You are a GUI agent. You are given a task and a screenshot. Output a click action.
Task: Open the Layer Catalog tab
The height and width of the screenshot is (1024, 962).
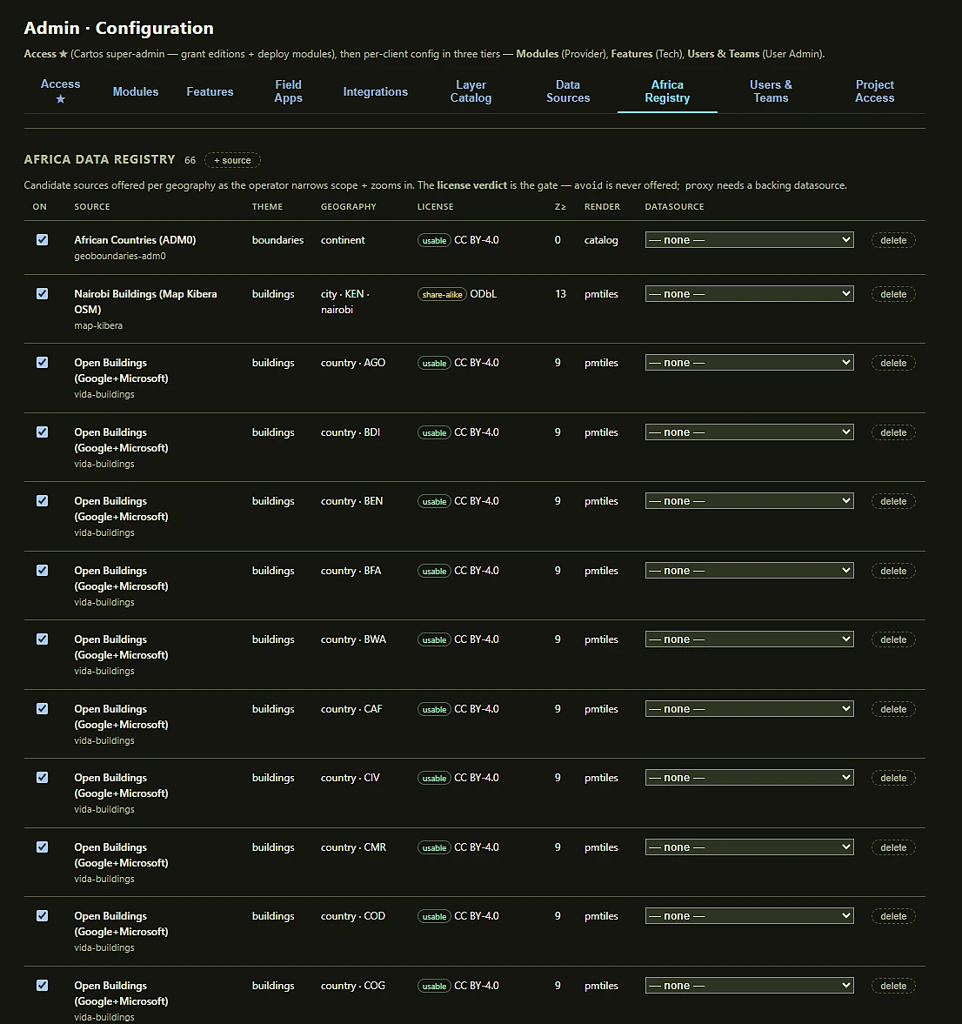tap(471, 91)
